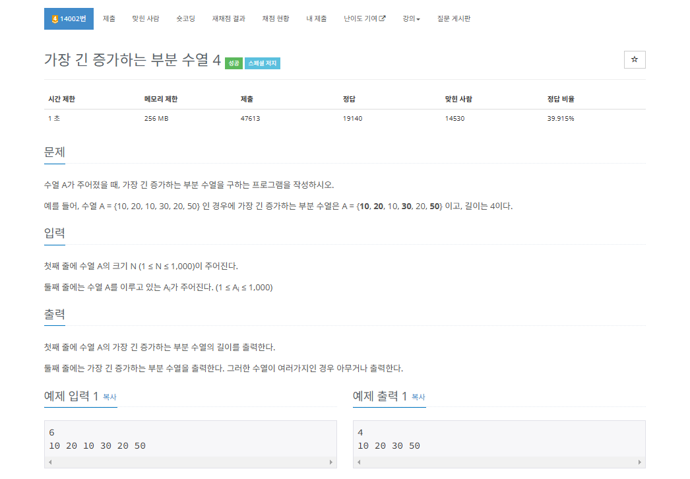Click the green 성공 label

234,63
